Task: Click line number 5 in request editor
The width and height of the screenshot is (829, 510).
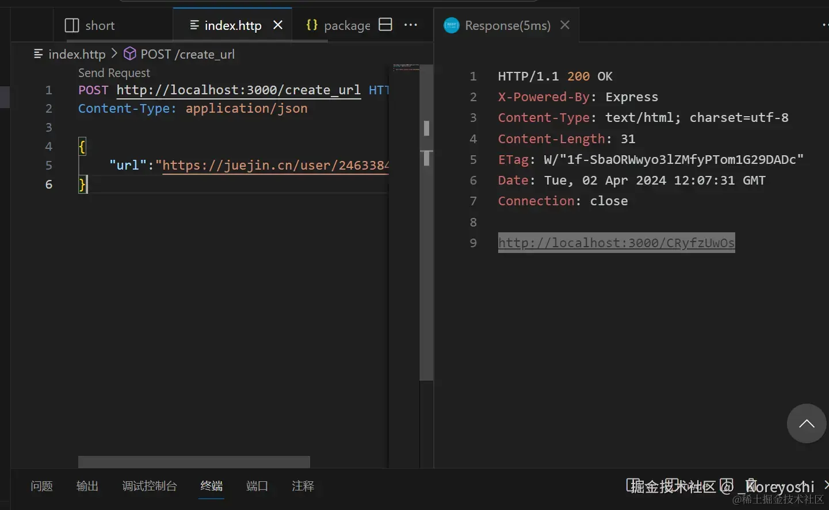Action: [49, 166]
